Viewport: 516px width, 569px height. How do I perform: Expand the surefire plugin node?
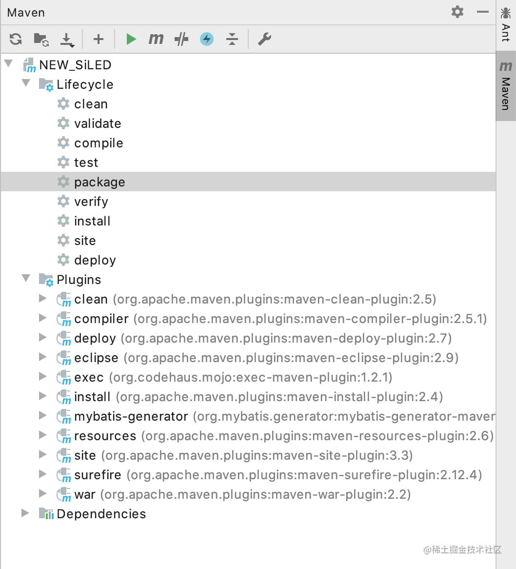click(43, 474)
